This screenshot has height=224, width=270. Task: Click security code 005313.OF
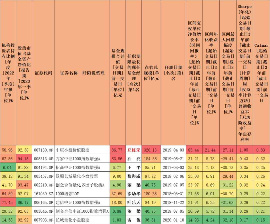click(43, 159)
